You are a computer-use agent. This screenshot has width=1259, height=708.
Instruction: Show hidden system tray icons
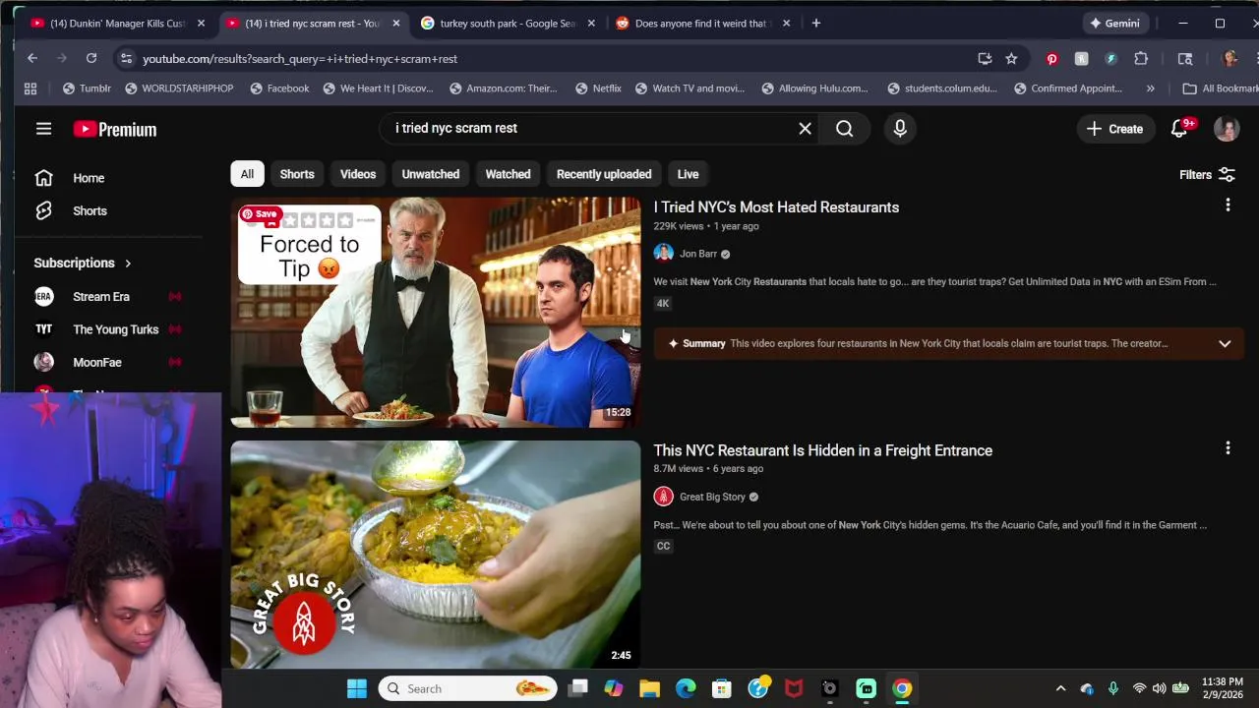1060,688
